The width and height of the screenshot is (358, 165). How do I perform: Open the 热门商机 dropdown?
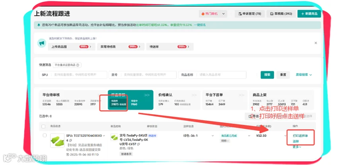coord(213,13)
